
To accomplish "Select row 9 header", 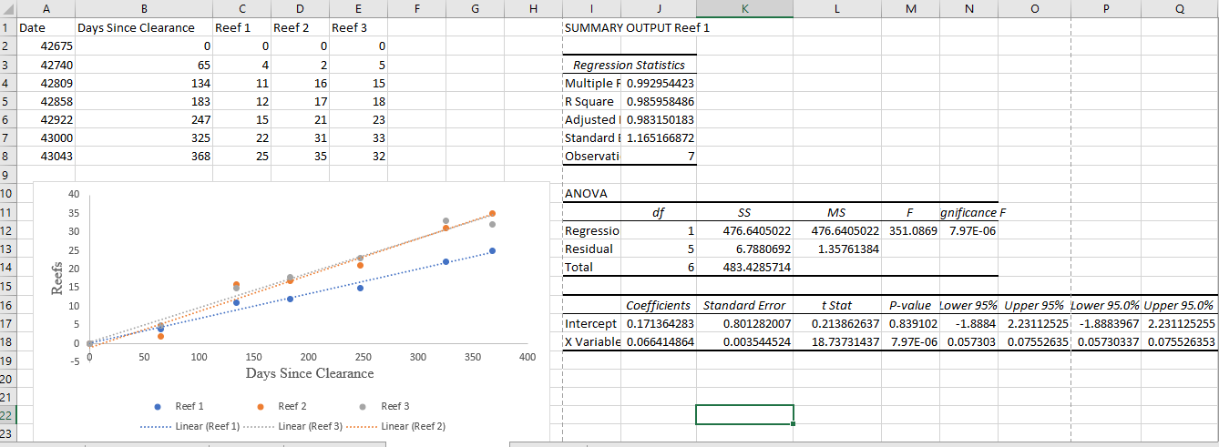I will click(x=7, y=175).
